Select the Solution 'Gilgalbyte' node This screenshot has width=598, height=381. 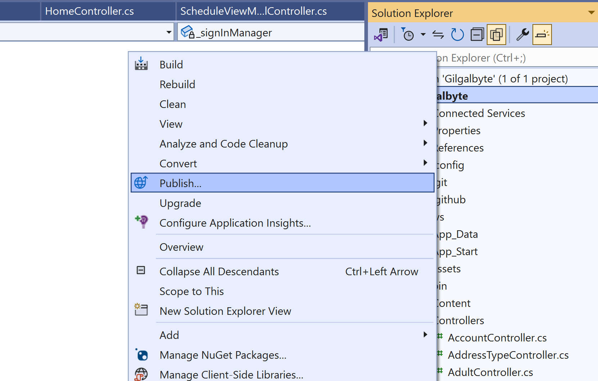point(517,78)
